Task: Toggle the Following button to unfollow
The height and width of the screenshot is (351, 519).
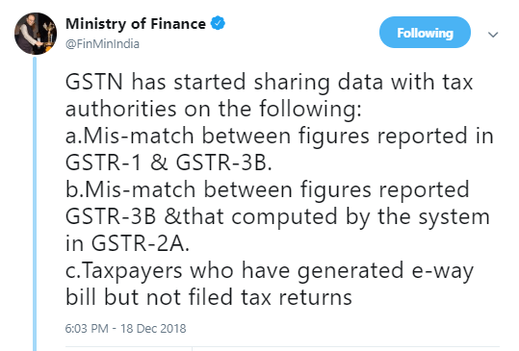Action: point(425,33)
